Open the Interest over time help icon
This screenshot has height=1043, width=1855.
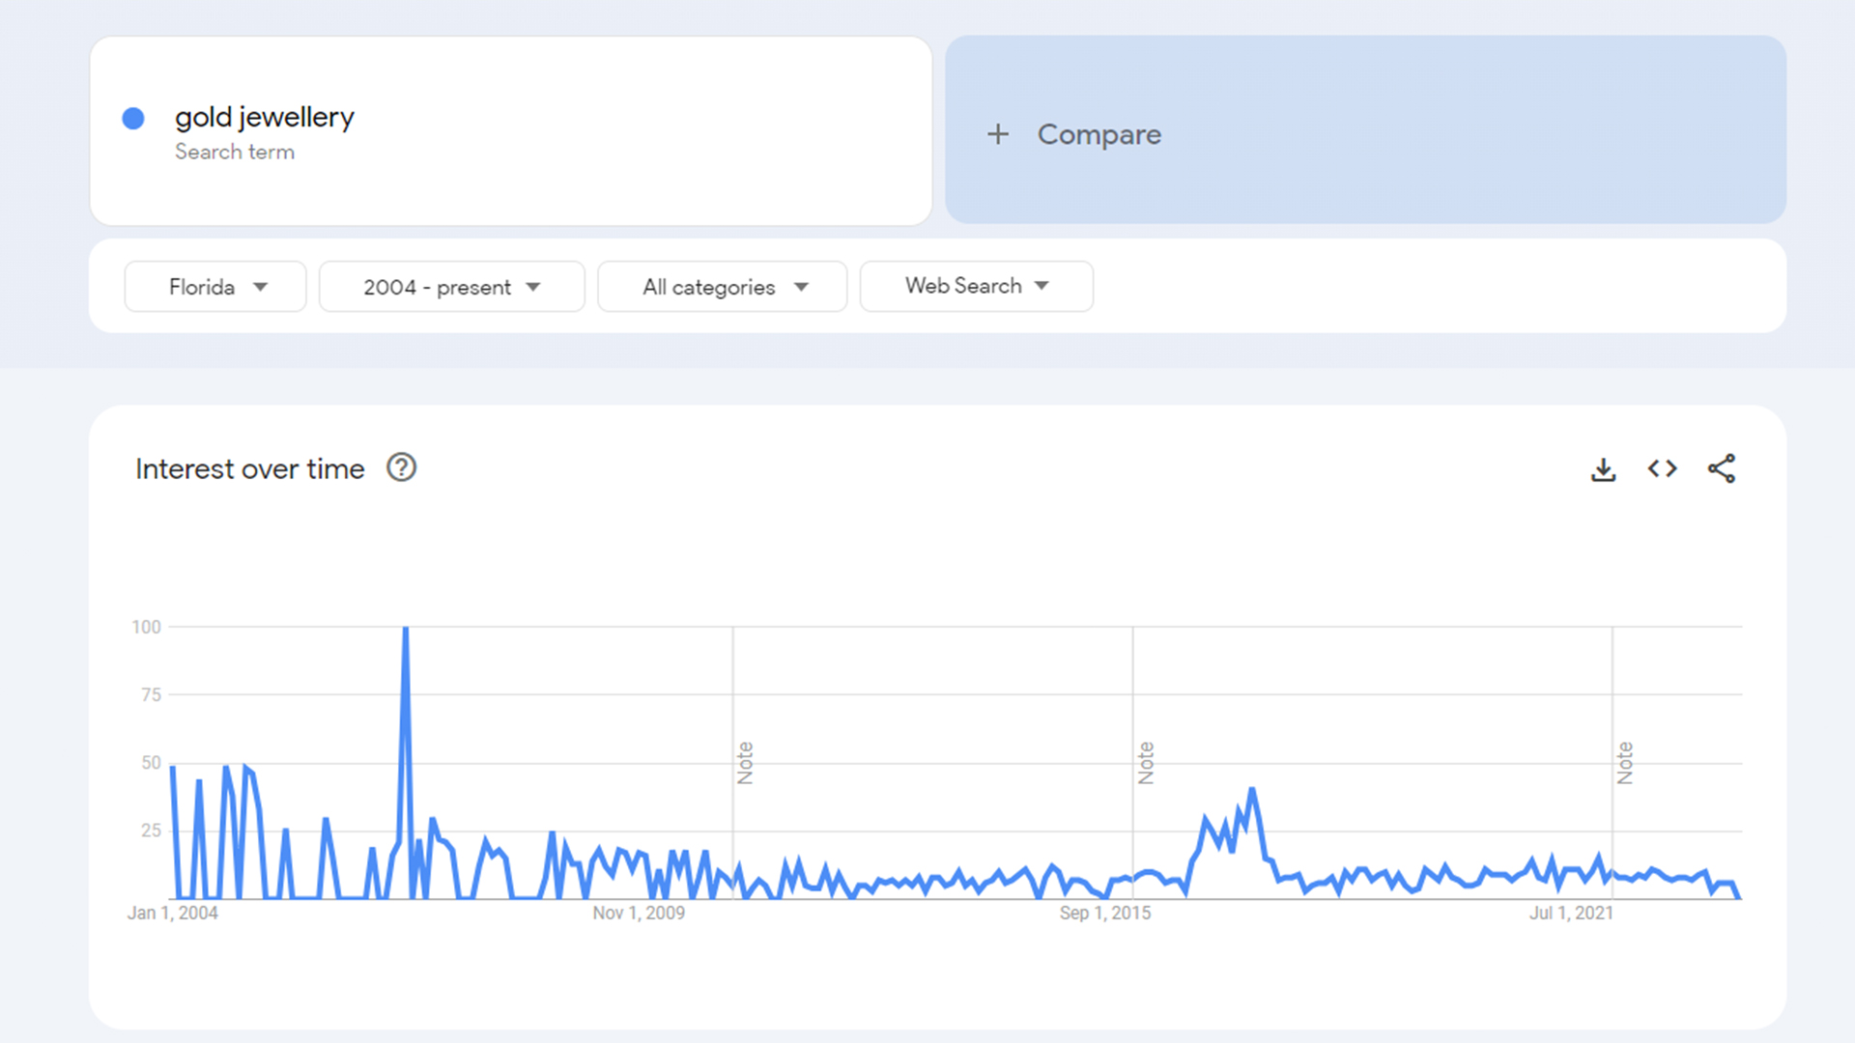click(401, 468)
